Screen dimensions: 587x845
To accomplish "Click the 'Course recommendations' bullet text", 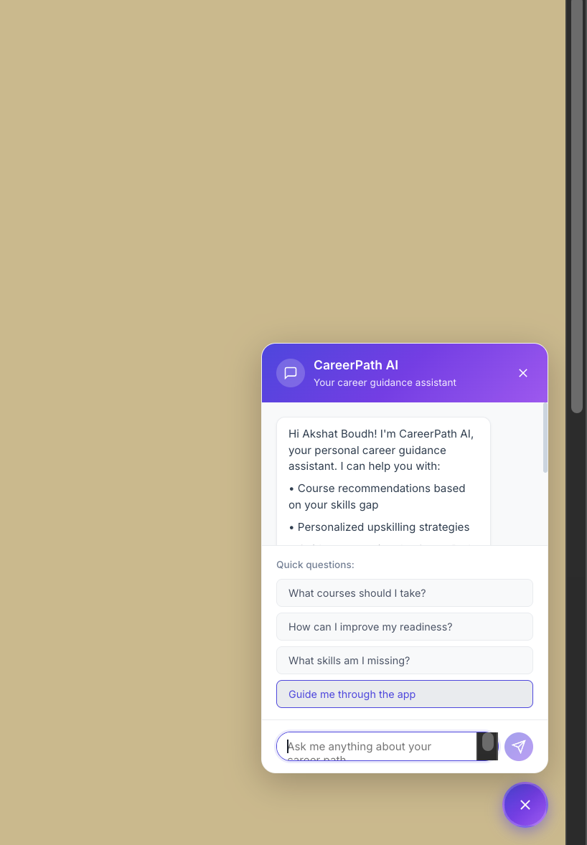I will coord(377,496).
